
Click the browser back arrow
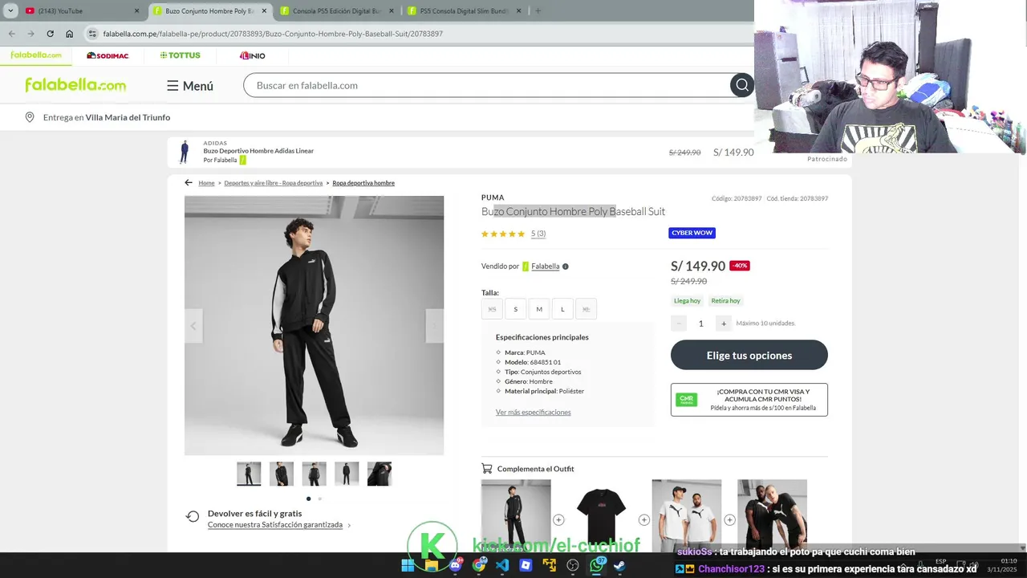(x=11, y=34)
